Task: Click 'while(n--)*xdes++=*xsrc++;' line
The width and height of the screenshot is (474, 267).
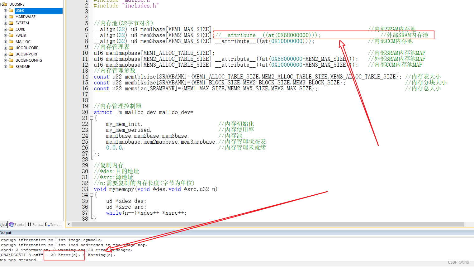Action: click(x=146, y=213)
